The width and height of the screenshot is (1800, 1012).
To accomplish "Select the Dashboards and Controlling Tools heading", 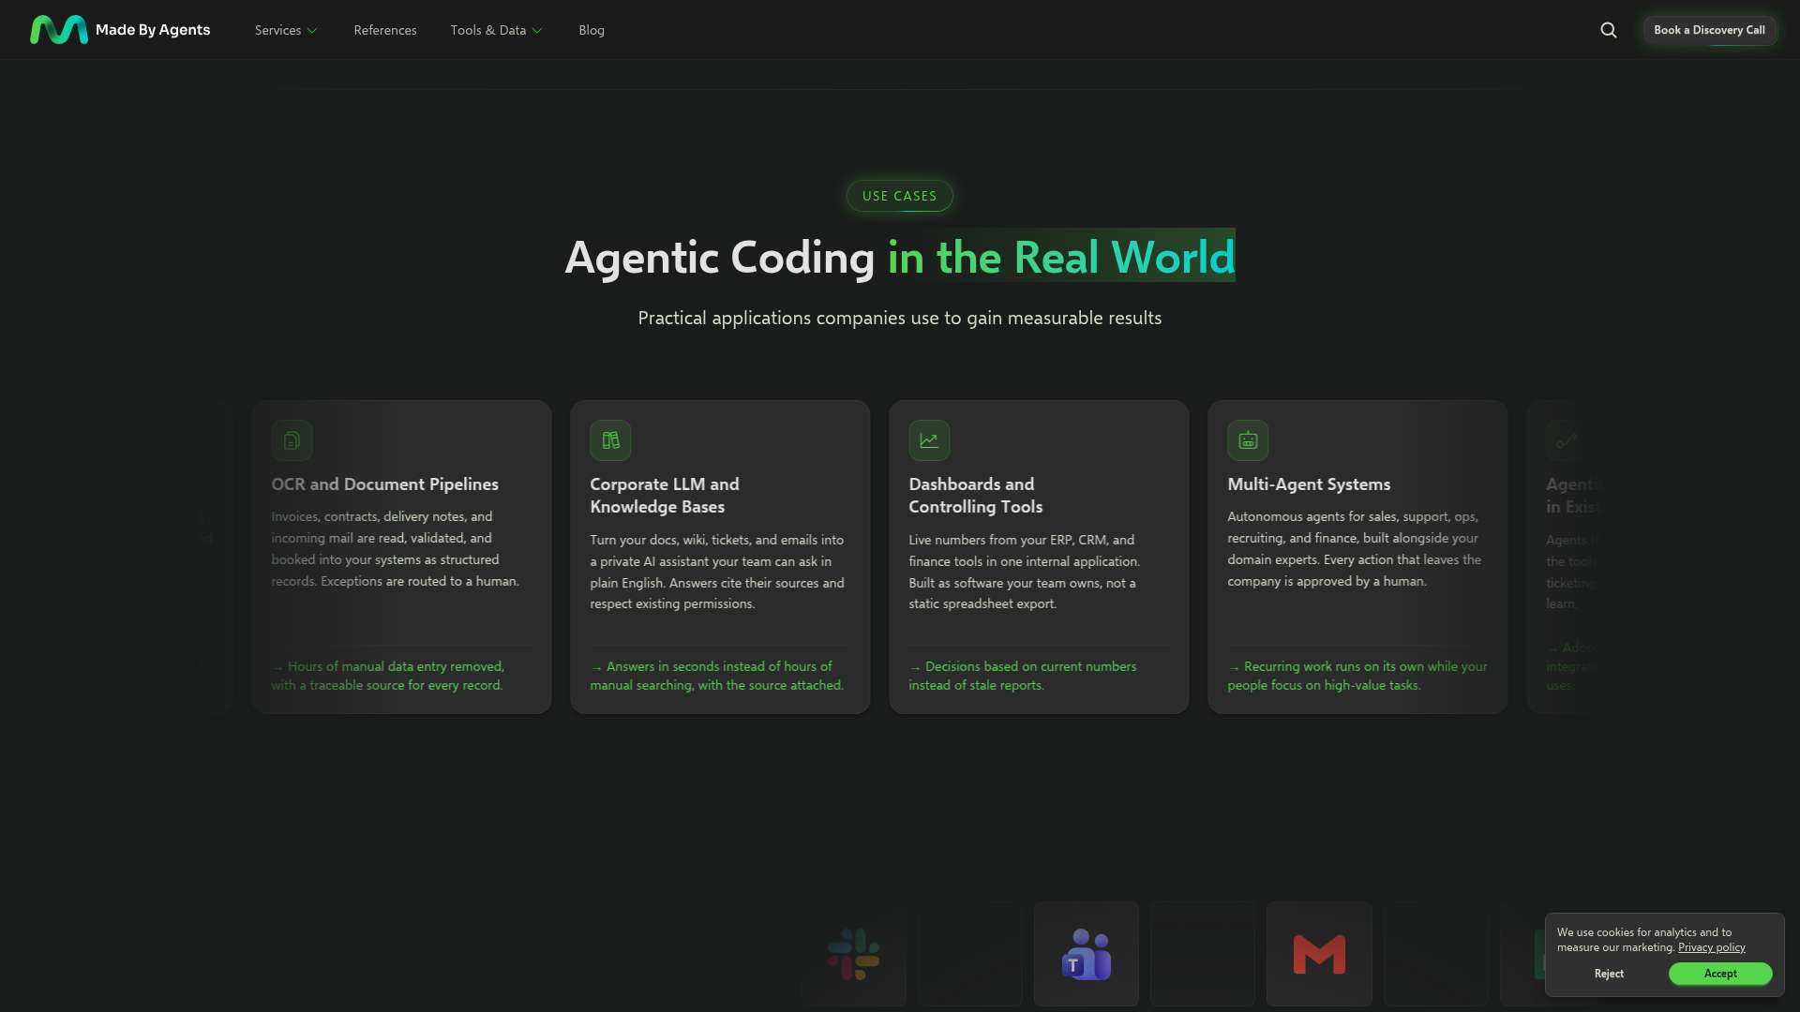I will tap(975, 496).
